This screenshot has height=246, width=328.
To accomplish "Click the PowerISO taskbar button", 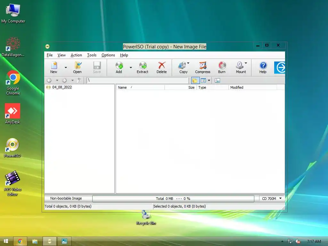I will 50,241.
